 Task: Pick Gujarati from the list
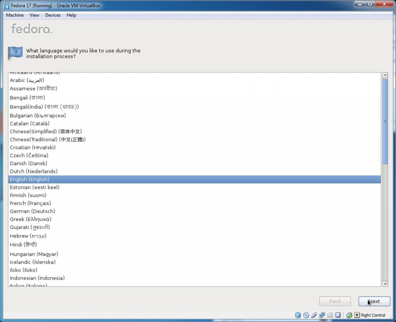[x=195, y=227]
